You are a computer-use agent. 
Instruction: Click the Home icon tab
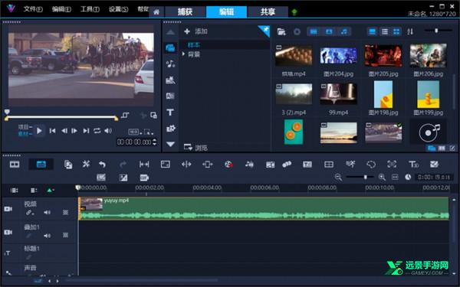coord(156,12)
